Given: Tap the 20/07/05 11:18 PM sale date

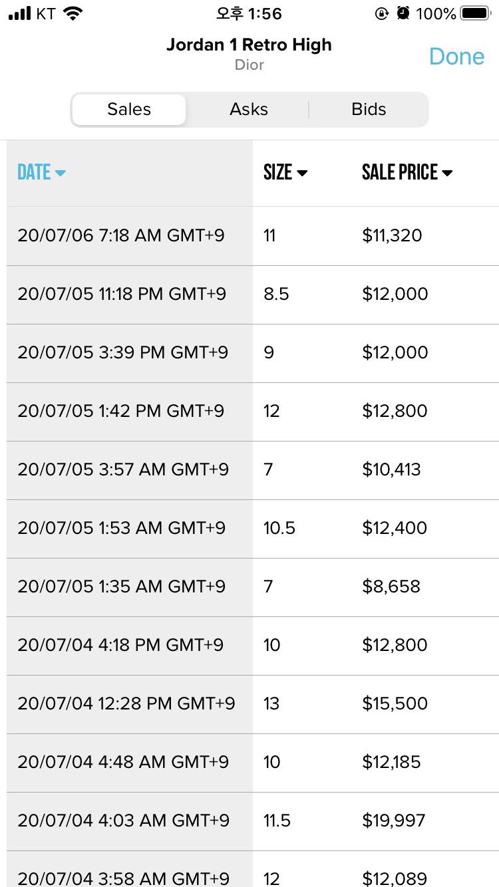Looking at the screenshot, I should tap(122, 294).
